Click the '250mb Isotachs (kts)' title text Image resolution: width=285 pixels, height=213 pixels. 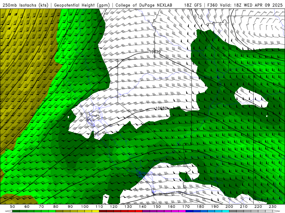[25, 5]
